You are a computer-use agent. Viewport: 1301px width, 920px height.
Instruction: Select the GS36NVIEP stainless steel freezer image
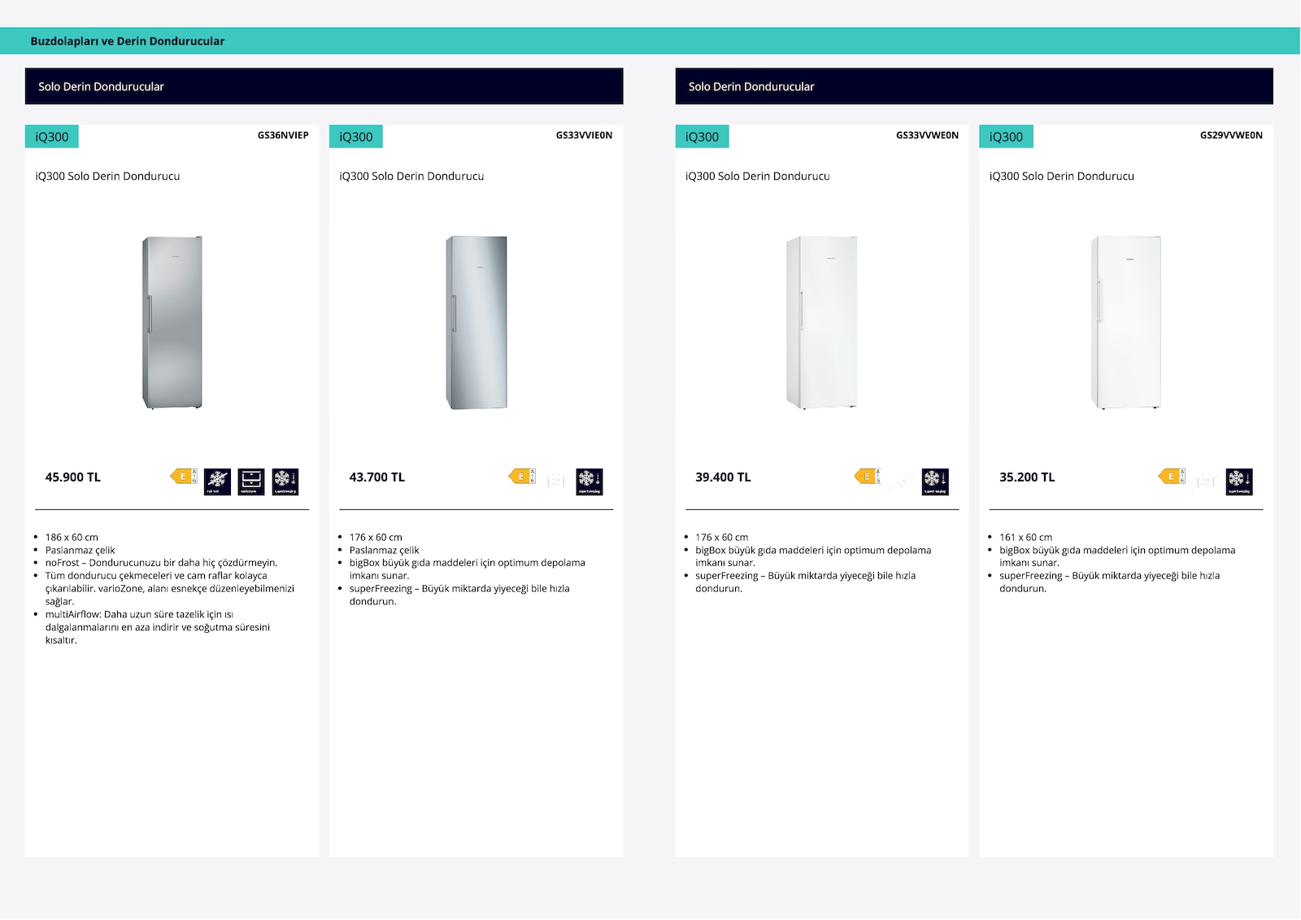(172, 323)
